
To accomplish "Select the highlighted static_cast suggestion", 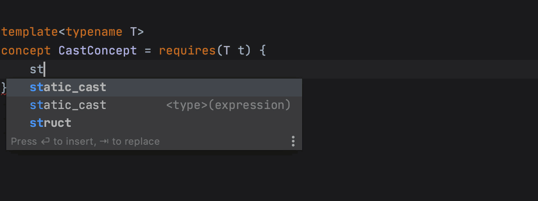I will coord(154,87).
